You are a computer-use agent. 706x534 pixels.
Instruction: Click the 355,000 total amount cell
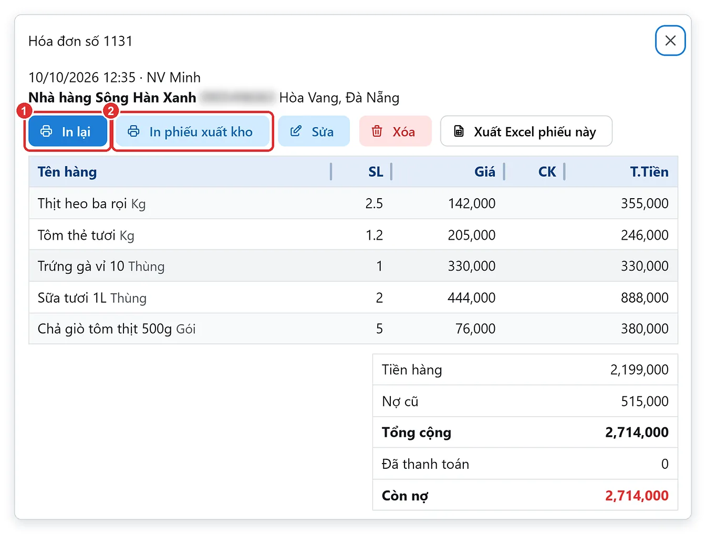[x=645, y=203]
